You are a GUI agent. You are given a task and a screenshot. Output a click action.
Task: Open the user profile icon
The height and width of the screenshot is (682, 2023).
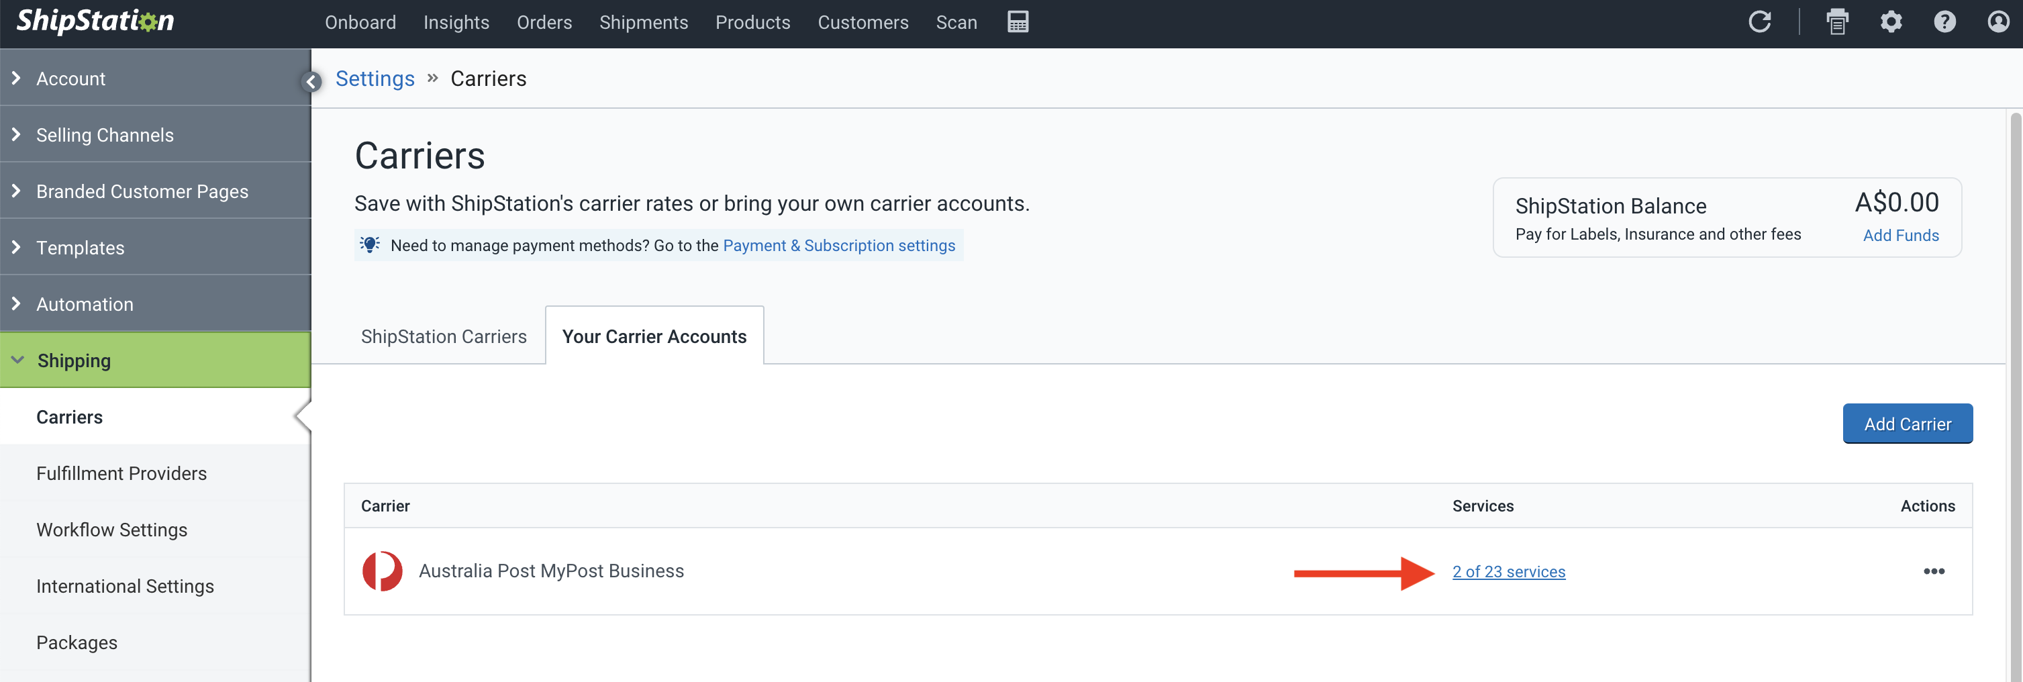(x=1998, y=22)
